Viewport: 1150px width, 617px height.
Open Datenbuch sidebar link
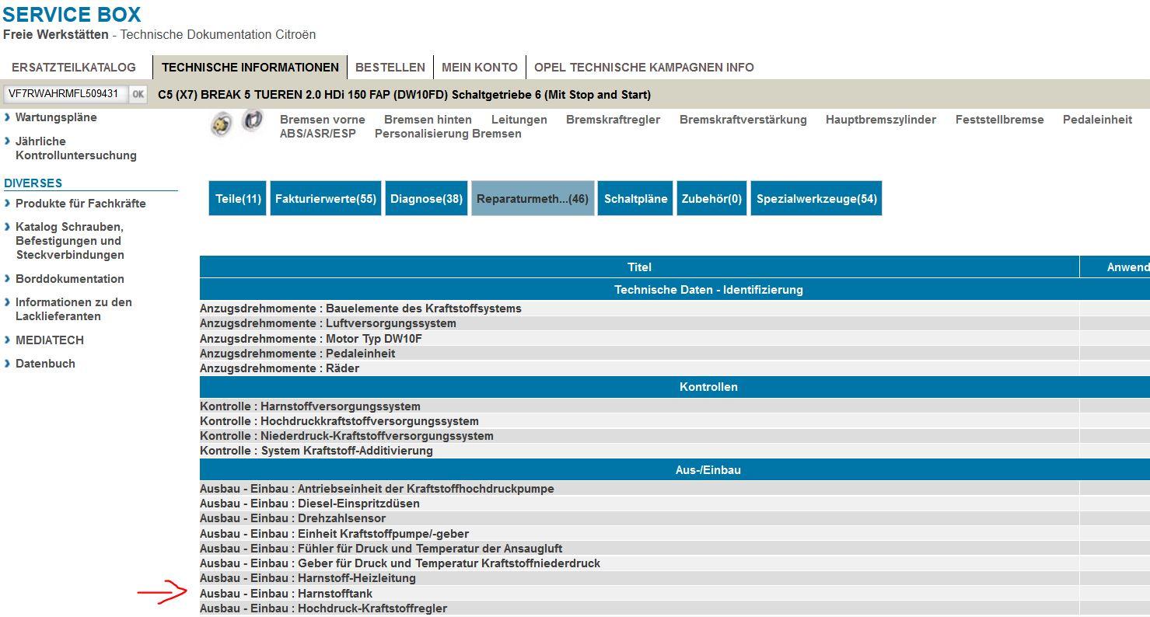coord(45,364)
